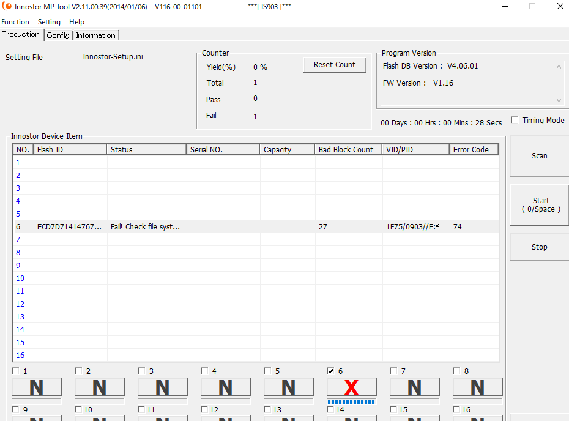Click port 4 status N button
This screenshot has height=421, width=569.
click(x=226, y=387)
